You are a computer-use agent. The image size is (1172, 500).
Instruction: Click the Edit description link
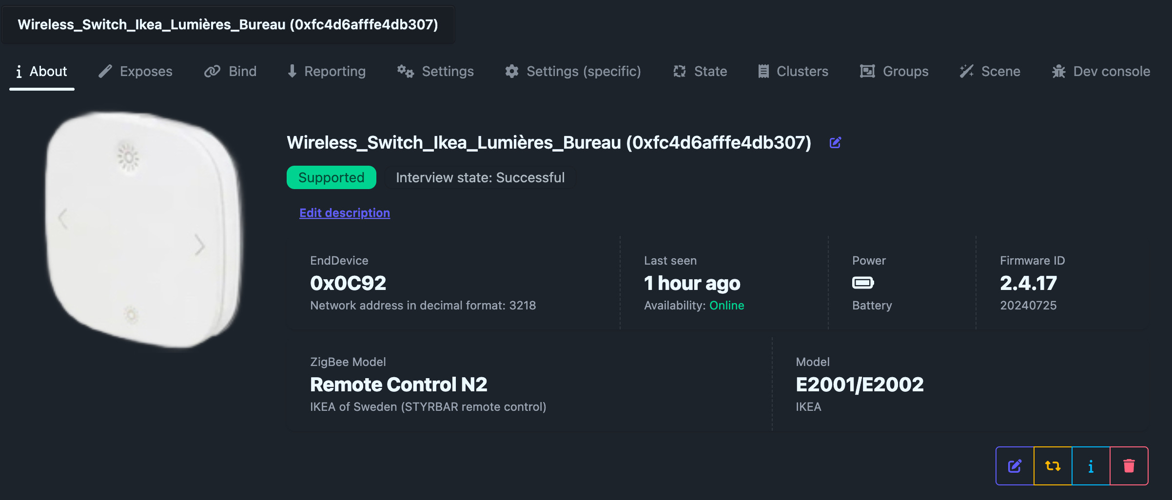345,213
